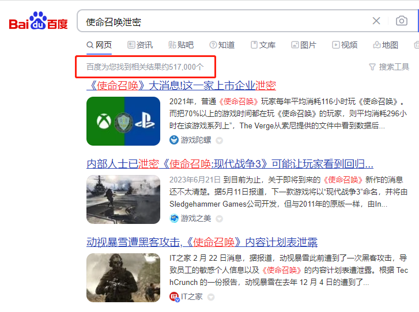Open the 游戏之美 source link
Screen dimensions: 419x312
(x=196, y=218)
